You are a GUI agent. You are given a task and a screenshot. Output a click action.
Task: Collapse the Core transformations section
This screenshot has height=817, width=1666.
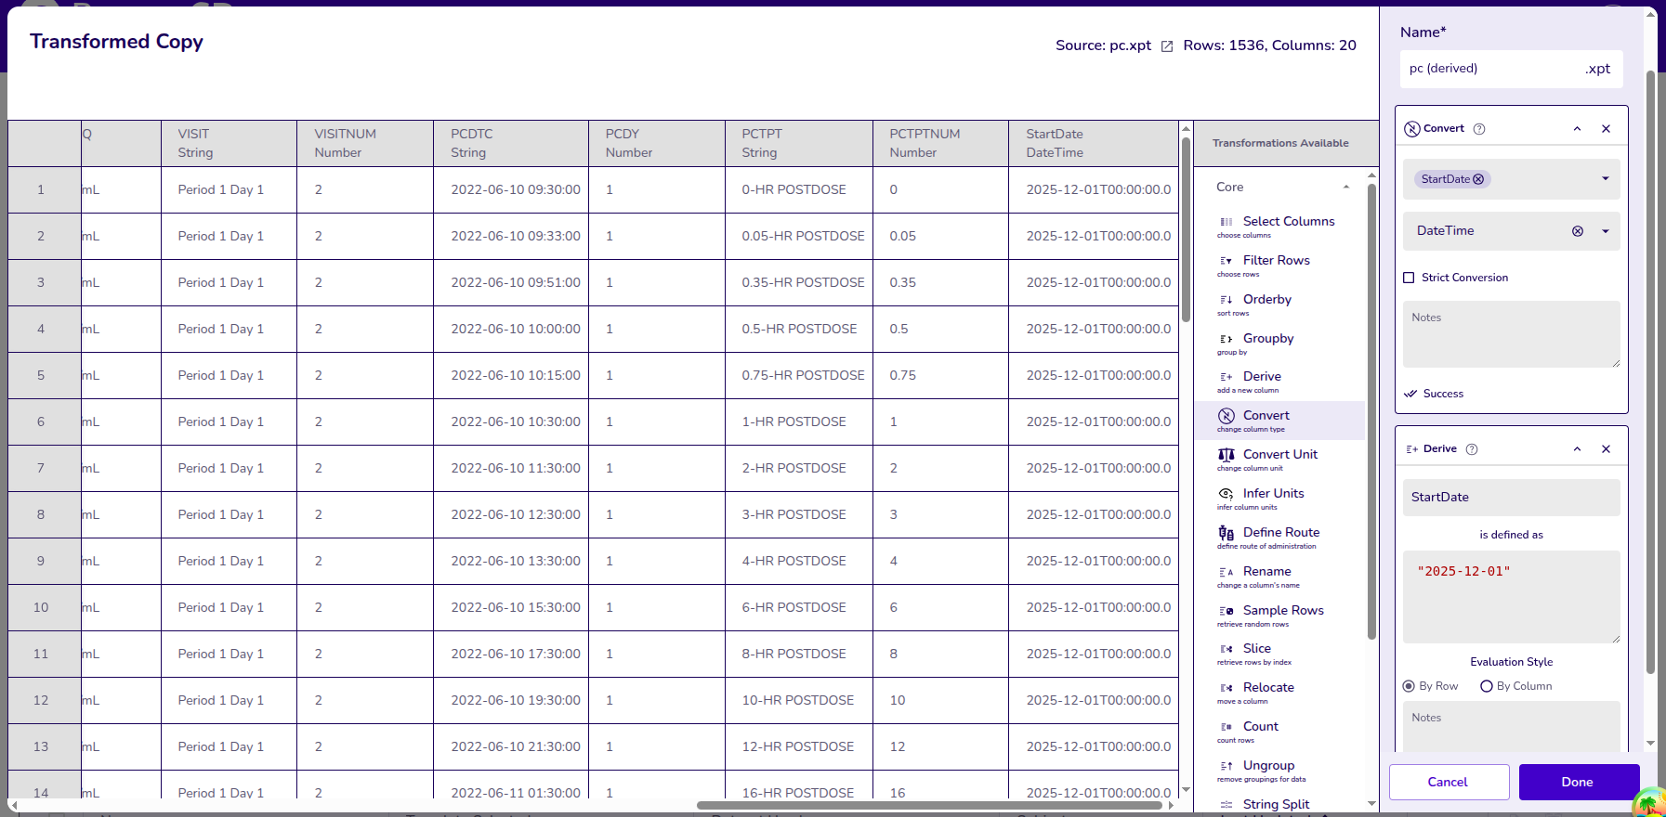click(x=1345, y=188)
